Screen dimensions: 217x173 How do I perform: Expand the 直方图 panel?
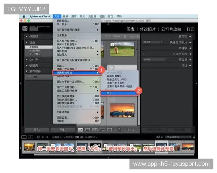(190, 36)
